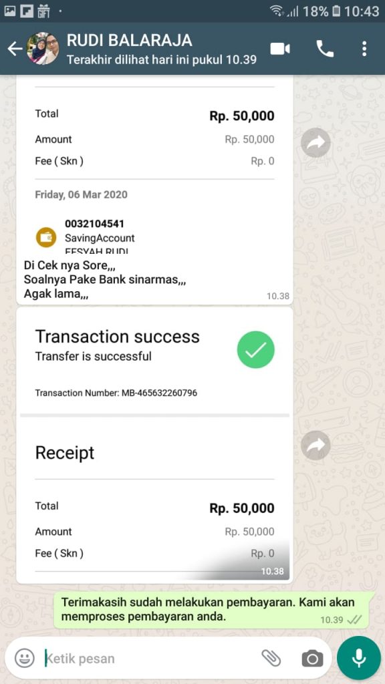Forward the first receipt image message

pos(315,142)
